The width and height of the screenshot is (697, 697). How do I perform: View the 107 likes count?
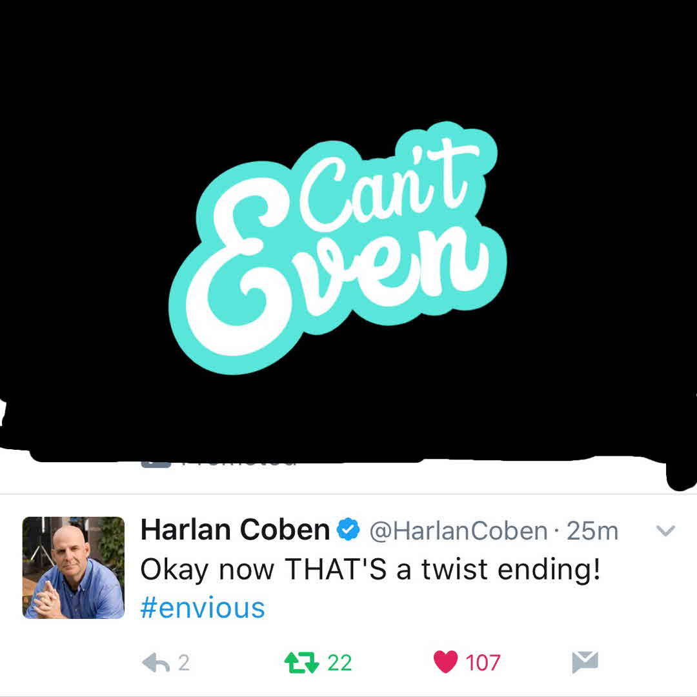(483, 663)
